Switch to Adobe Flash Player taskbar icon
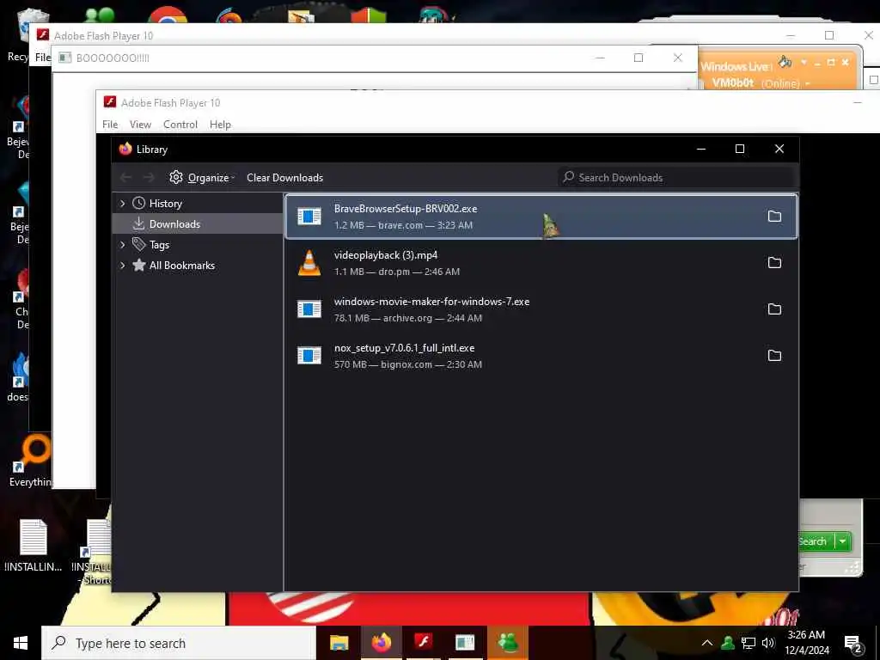Image resolution: width=880 pixels, height=660 pixels. point(423,643)
